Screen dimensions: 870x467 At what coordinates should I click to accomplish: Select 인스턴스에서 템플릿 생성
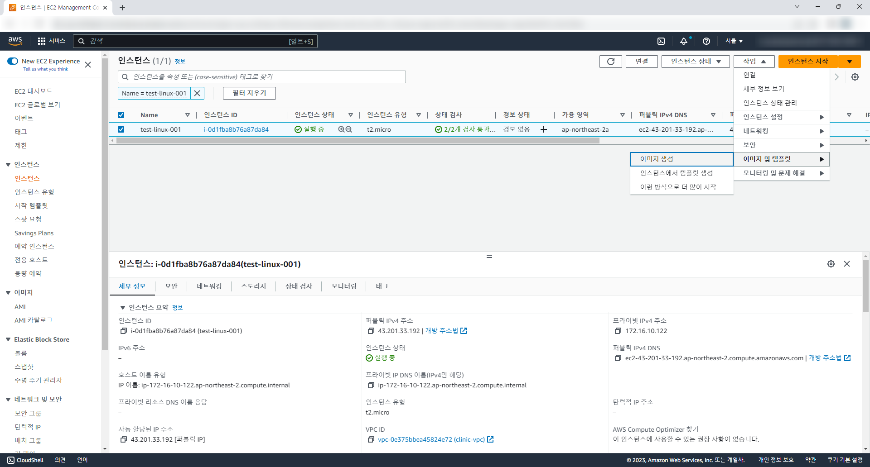(681, 173)
